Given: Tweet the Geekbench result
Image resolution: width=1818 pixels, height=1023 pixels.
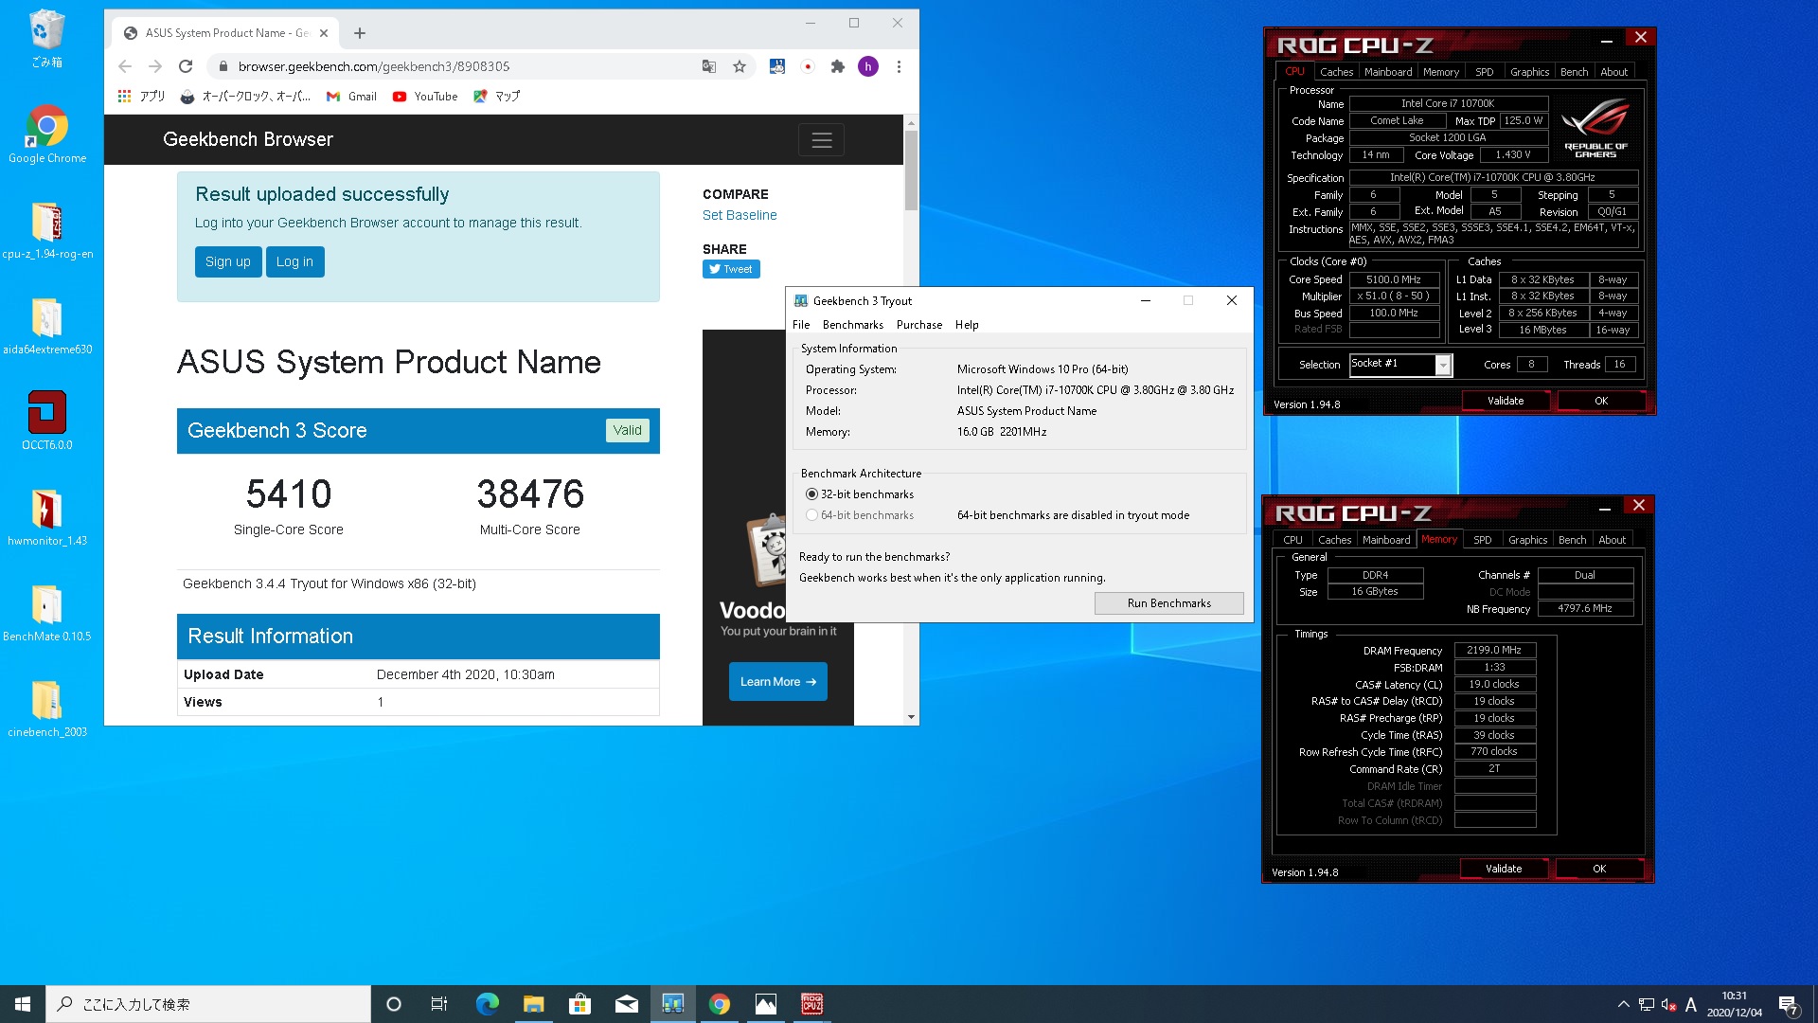Looking at the screenshot, I should click(731, 269).
